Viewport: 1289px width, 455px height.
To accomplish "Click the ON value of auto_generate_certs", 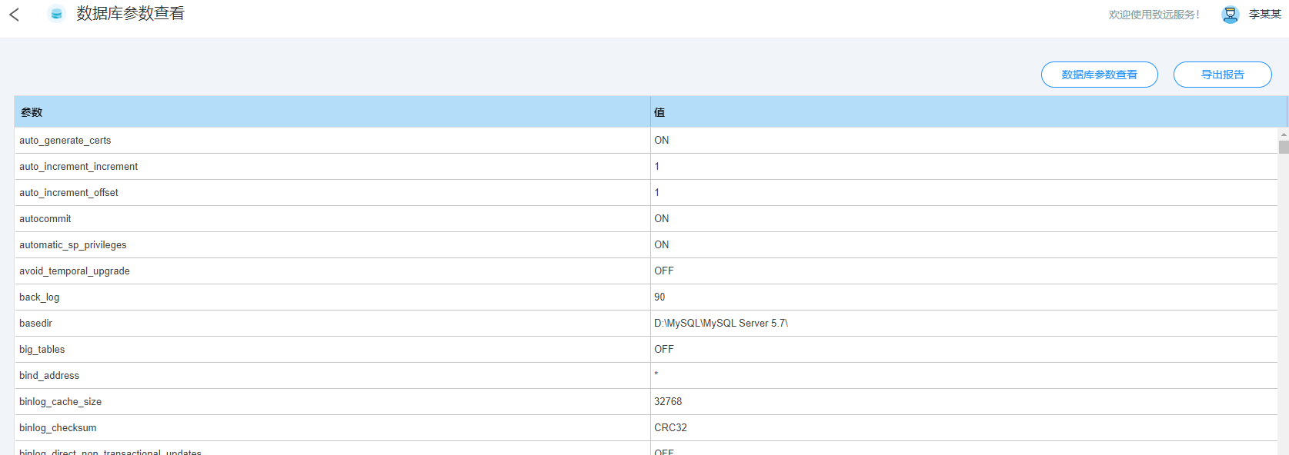I will pyautogui.click(x=661, y=141).
